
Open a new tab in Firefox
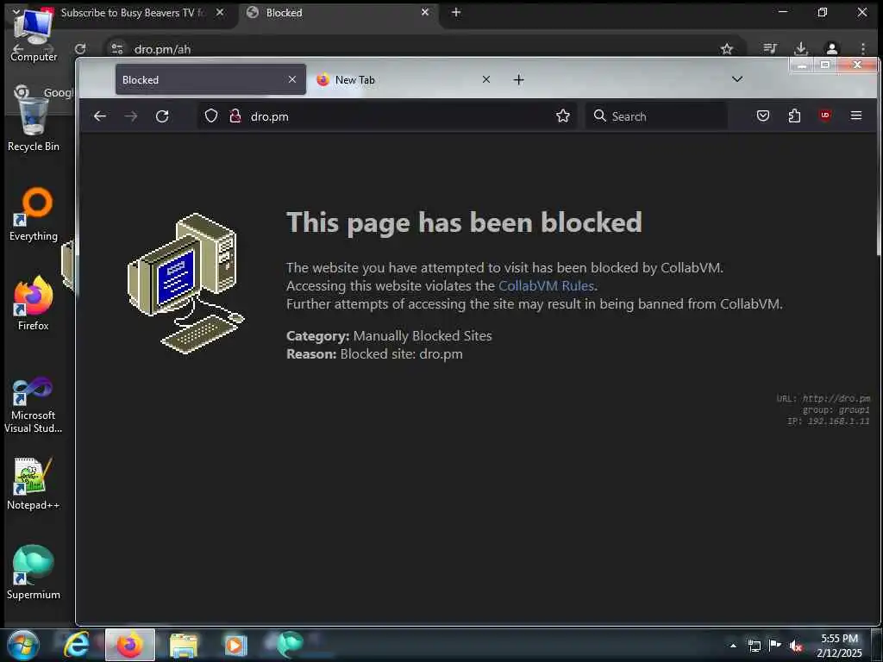click(x=518, y=80)
